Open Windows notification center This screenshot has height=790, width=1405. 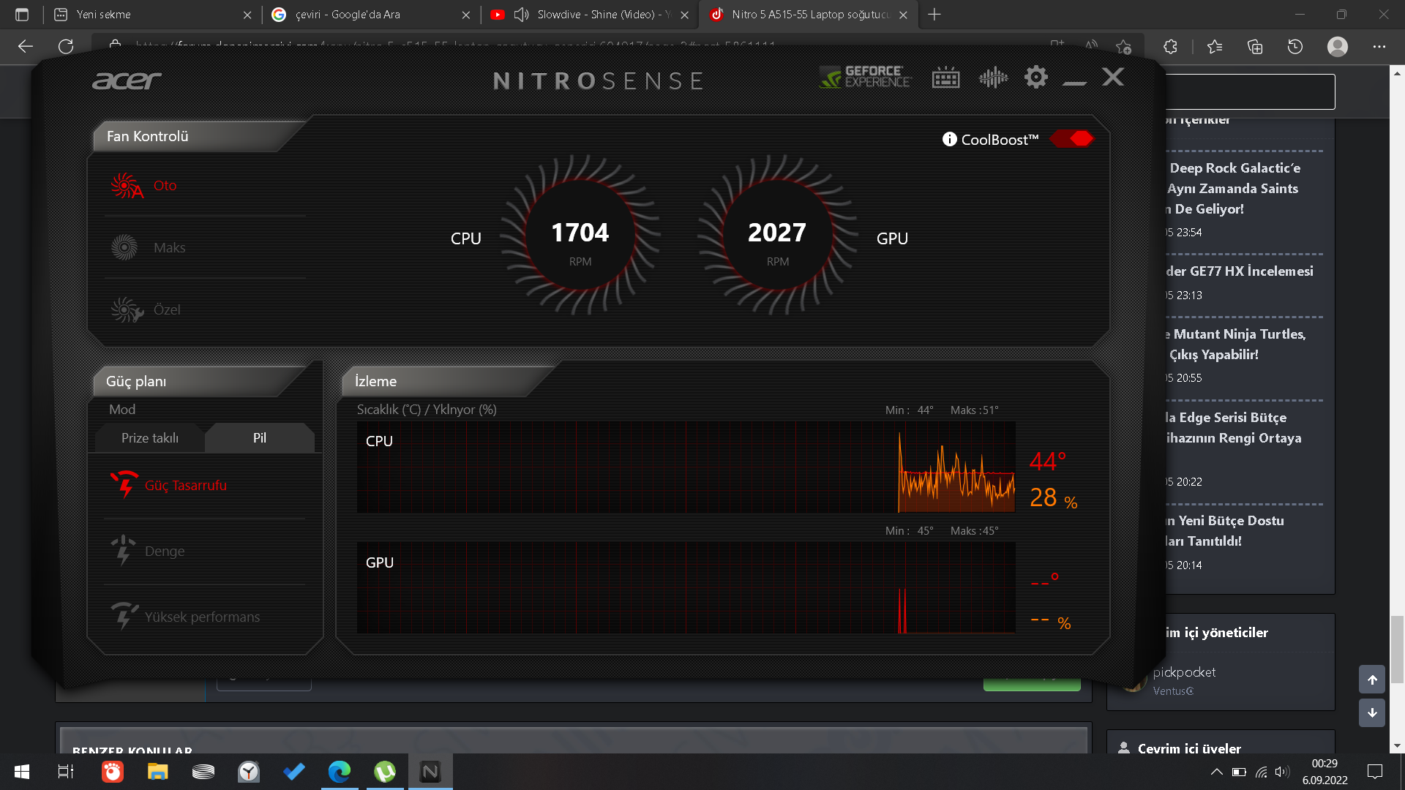click(x=1375, y=772)
